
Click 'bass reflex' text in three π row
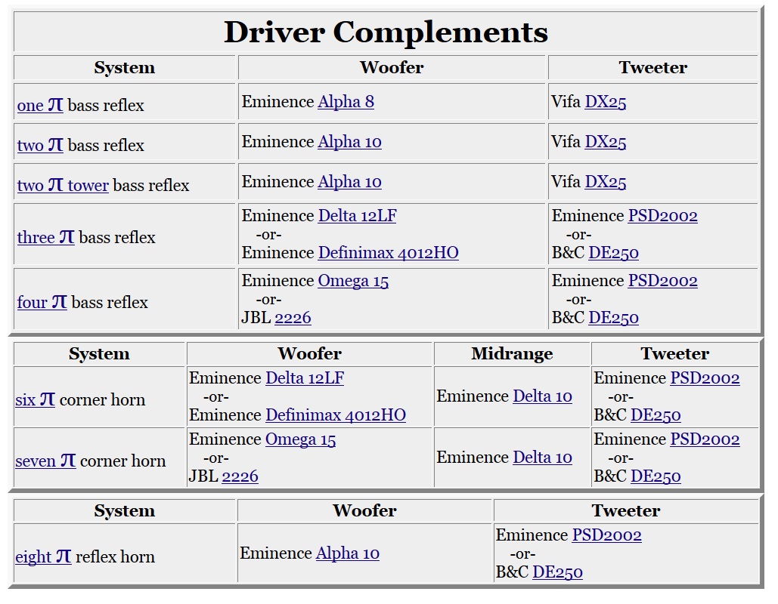pyautogui.click(x=117, y=237)
